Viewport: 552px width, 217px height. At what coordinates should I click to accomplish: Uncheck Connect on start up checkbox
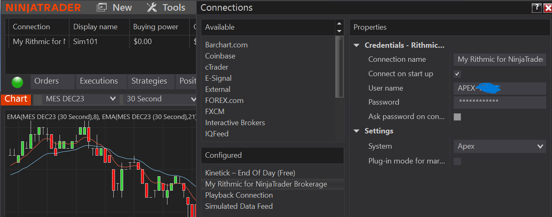coord(457,74)
